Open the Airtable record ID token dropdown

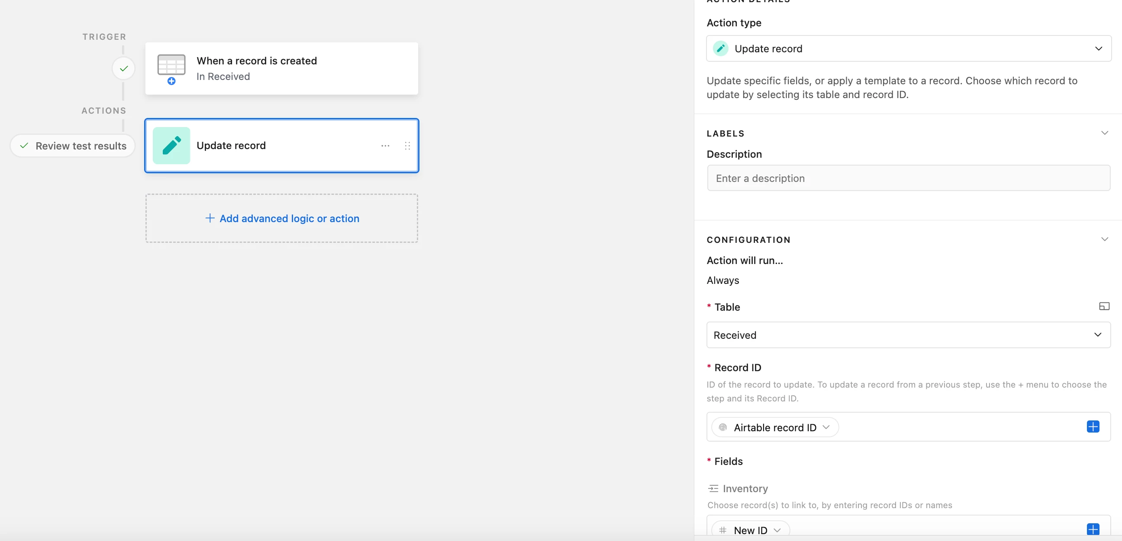click(x=826, y=427)
